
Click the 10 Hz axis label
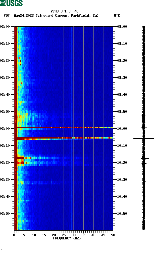click(34, 235)
